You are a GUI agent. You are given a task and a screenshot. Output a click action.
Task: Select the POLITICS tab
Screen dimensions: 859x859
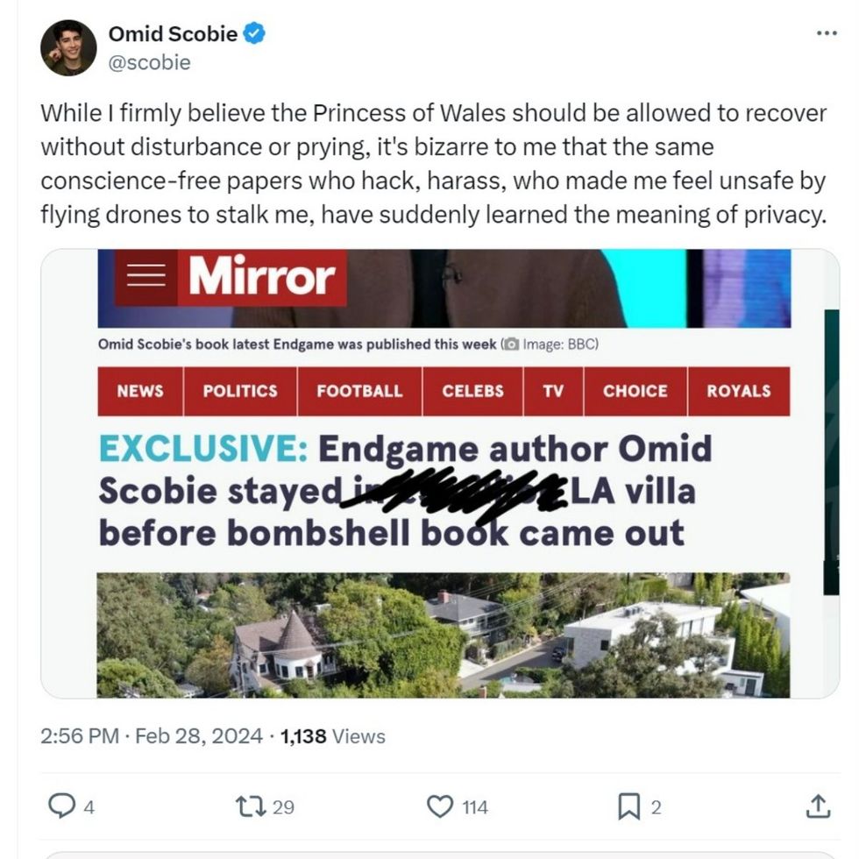coord(240,391)
